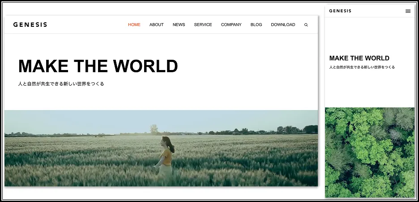Click the desktop MAKE THE WORLD headline
This screenshot has width=419, height=202.
tap(98, 66)
